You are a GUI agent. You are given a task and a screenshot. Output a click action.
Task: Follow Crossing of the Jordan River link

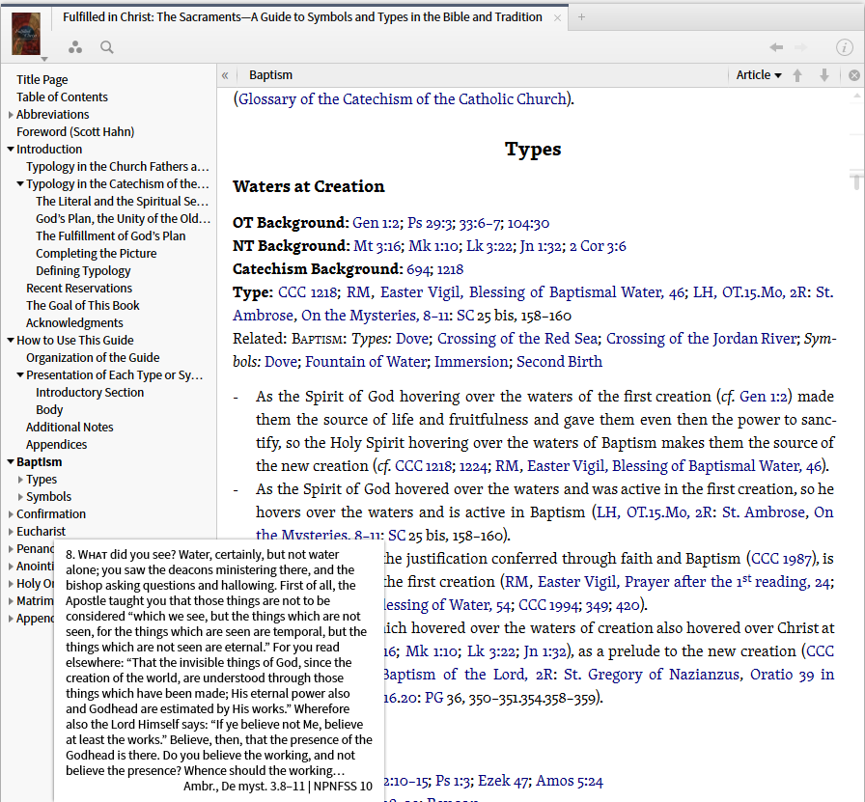coord(702,339)
